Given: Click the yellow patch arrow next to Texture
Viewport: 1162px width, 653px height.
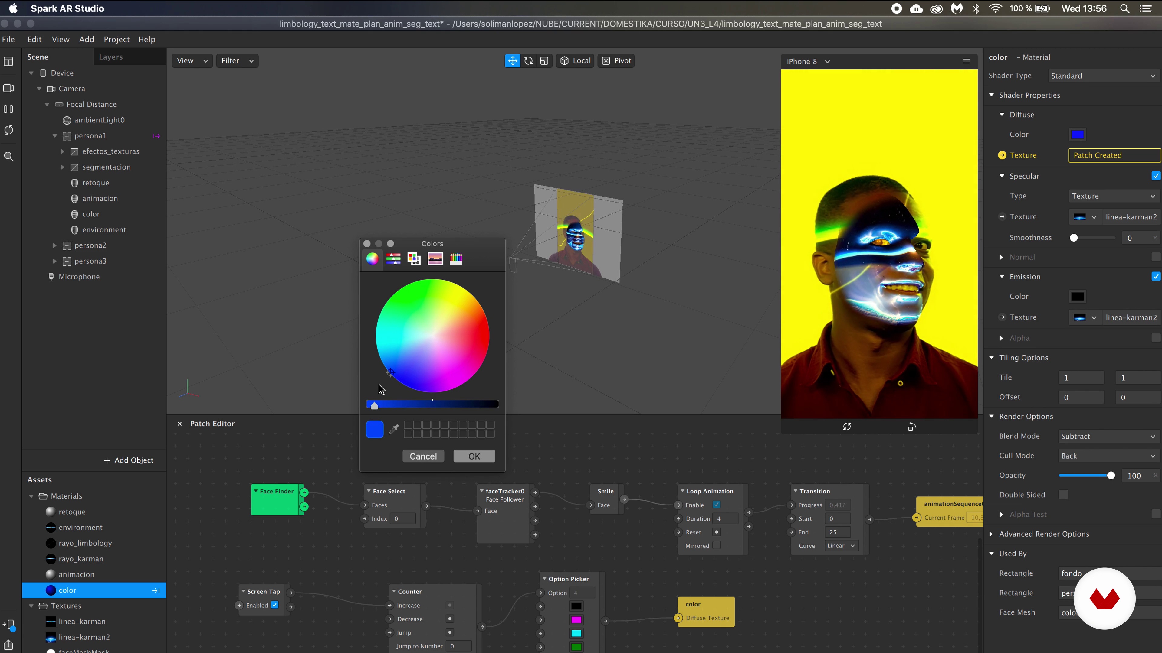Looking at the screenshot, I should 1002,155.
